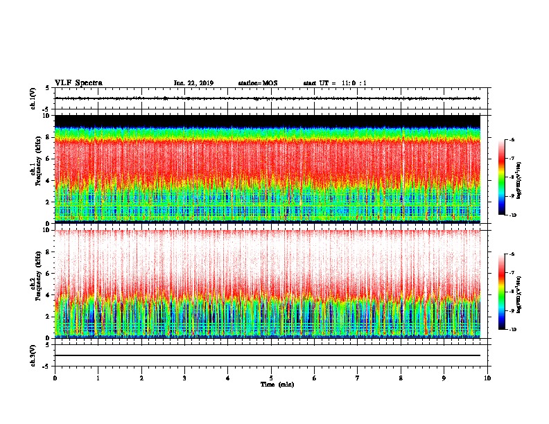Click the "-5" voltage tick on ch.3(V) axis
The image size is (549, 424).
coord(46,366)
